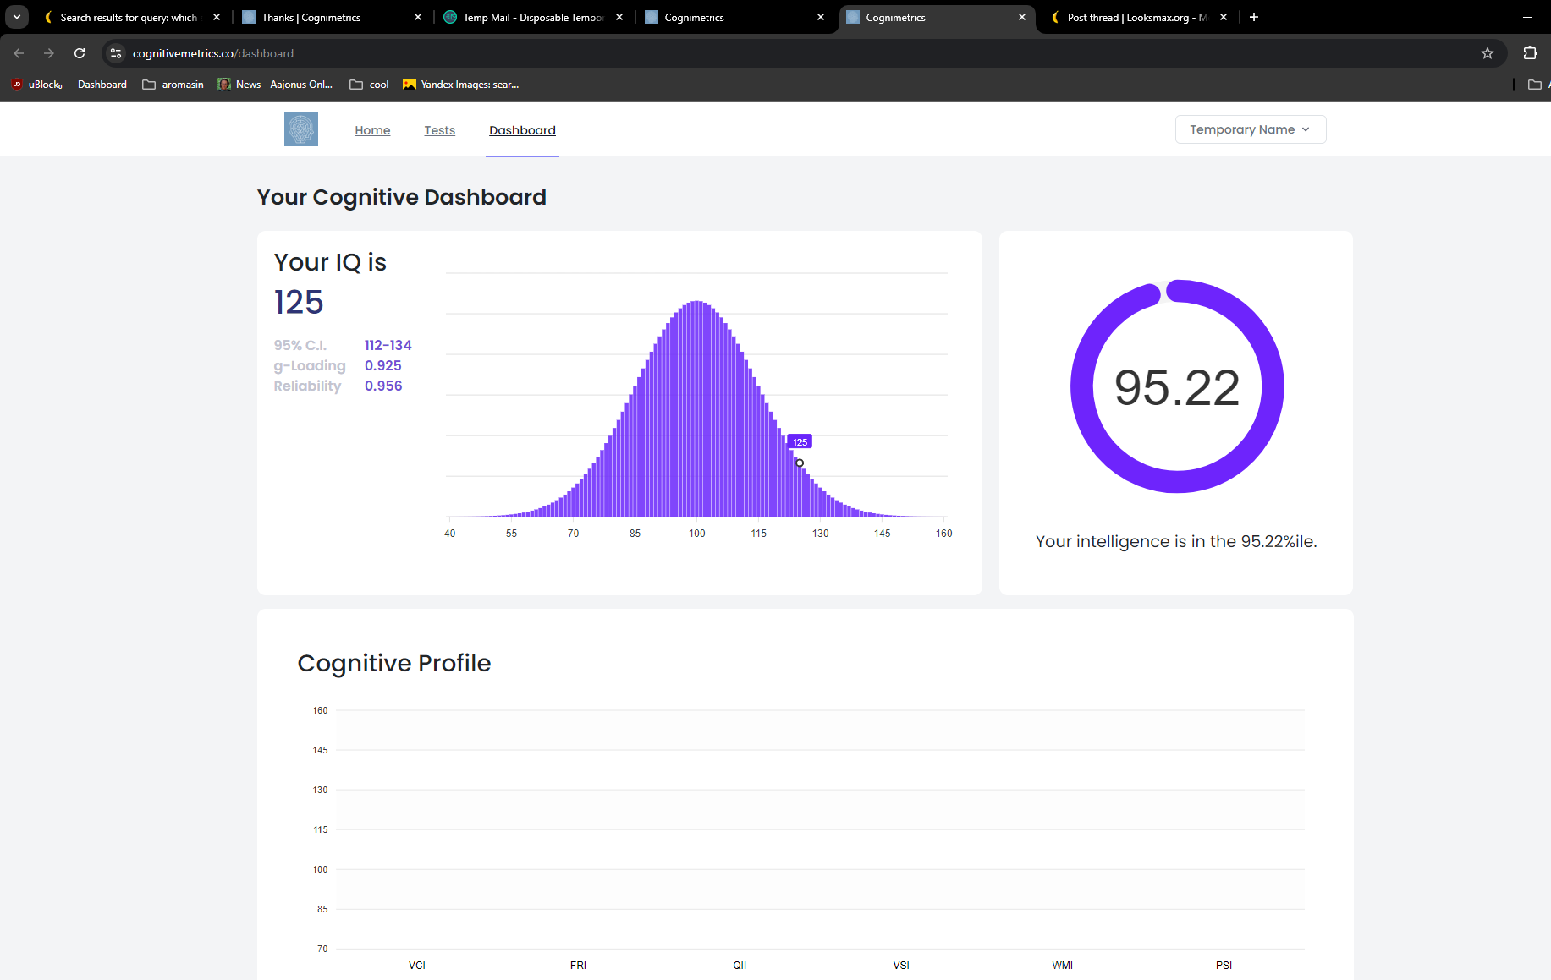Click the Cognimetrics brain logo

(x=300, y=129)
